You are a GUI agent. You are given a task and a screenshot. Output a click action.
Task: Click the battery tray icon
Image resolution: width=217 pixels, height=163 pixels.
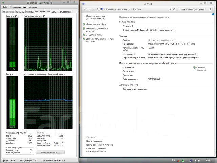195,161
